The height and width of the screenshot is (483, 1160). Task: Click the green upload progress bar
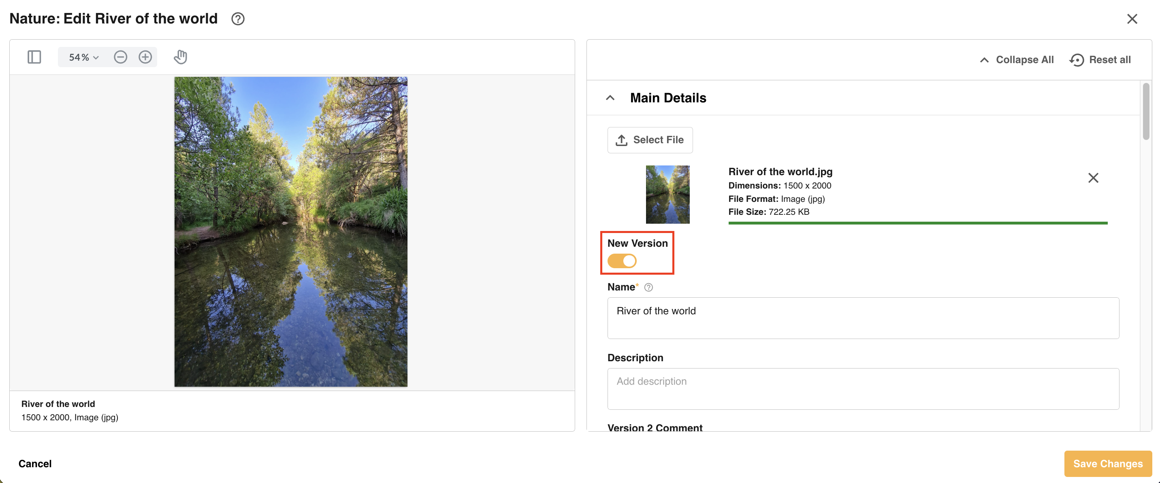coord(918,222)
